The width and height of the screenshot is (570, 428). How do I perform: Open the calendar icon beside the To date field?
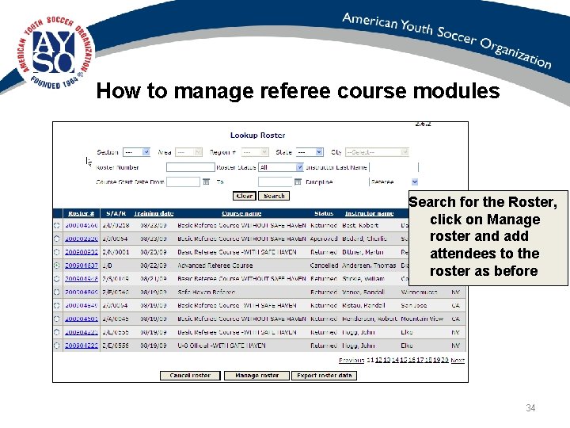[x=298, y=182]
